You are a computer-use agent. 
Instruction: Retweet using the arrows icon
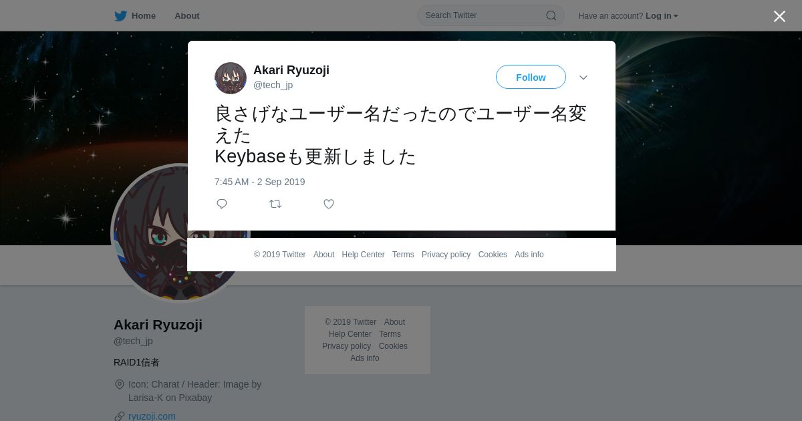(x=275, y=204)
